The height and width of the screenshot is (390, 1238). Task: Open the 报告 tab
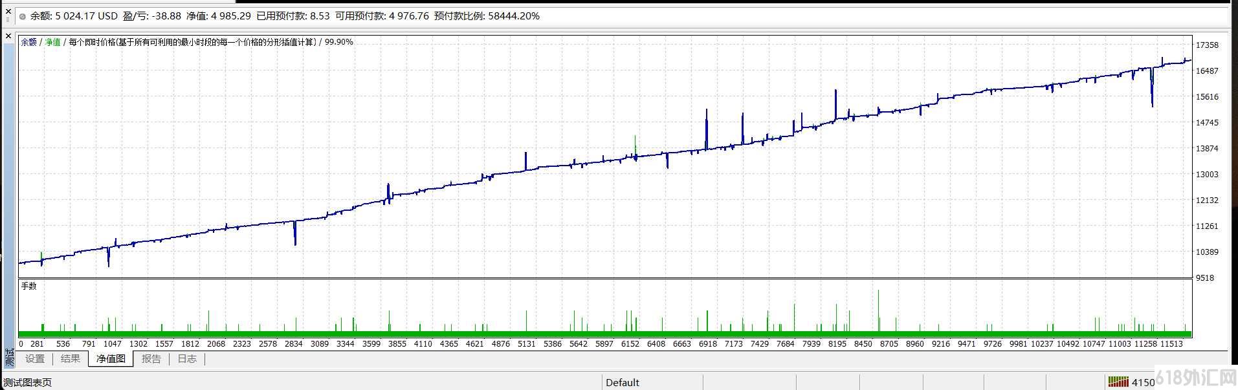(151, 359)
